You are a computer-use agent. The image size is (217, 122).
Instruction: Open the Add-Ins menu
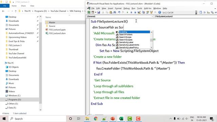point(148,8)
